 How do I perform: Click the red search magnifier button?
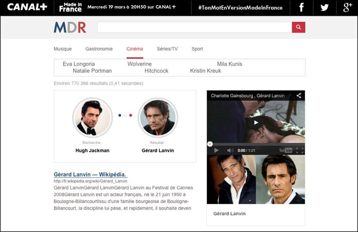[298, 27]
